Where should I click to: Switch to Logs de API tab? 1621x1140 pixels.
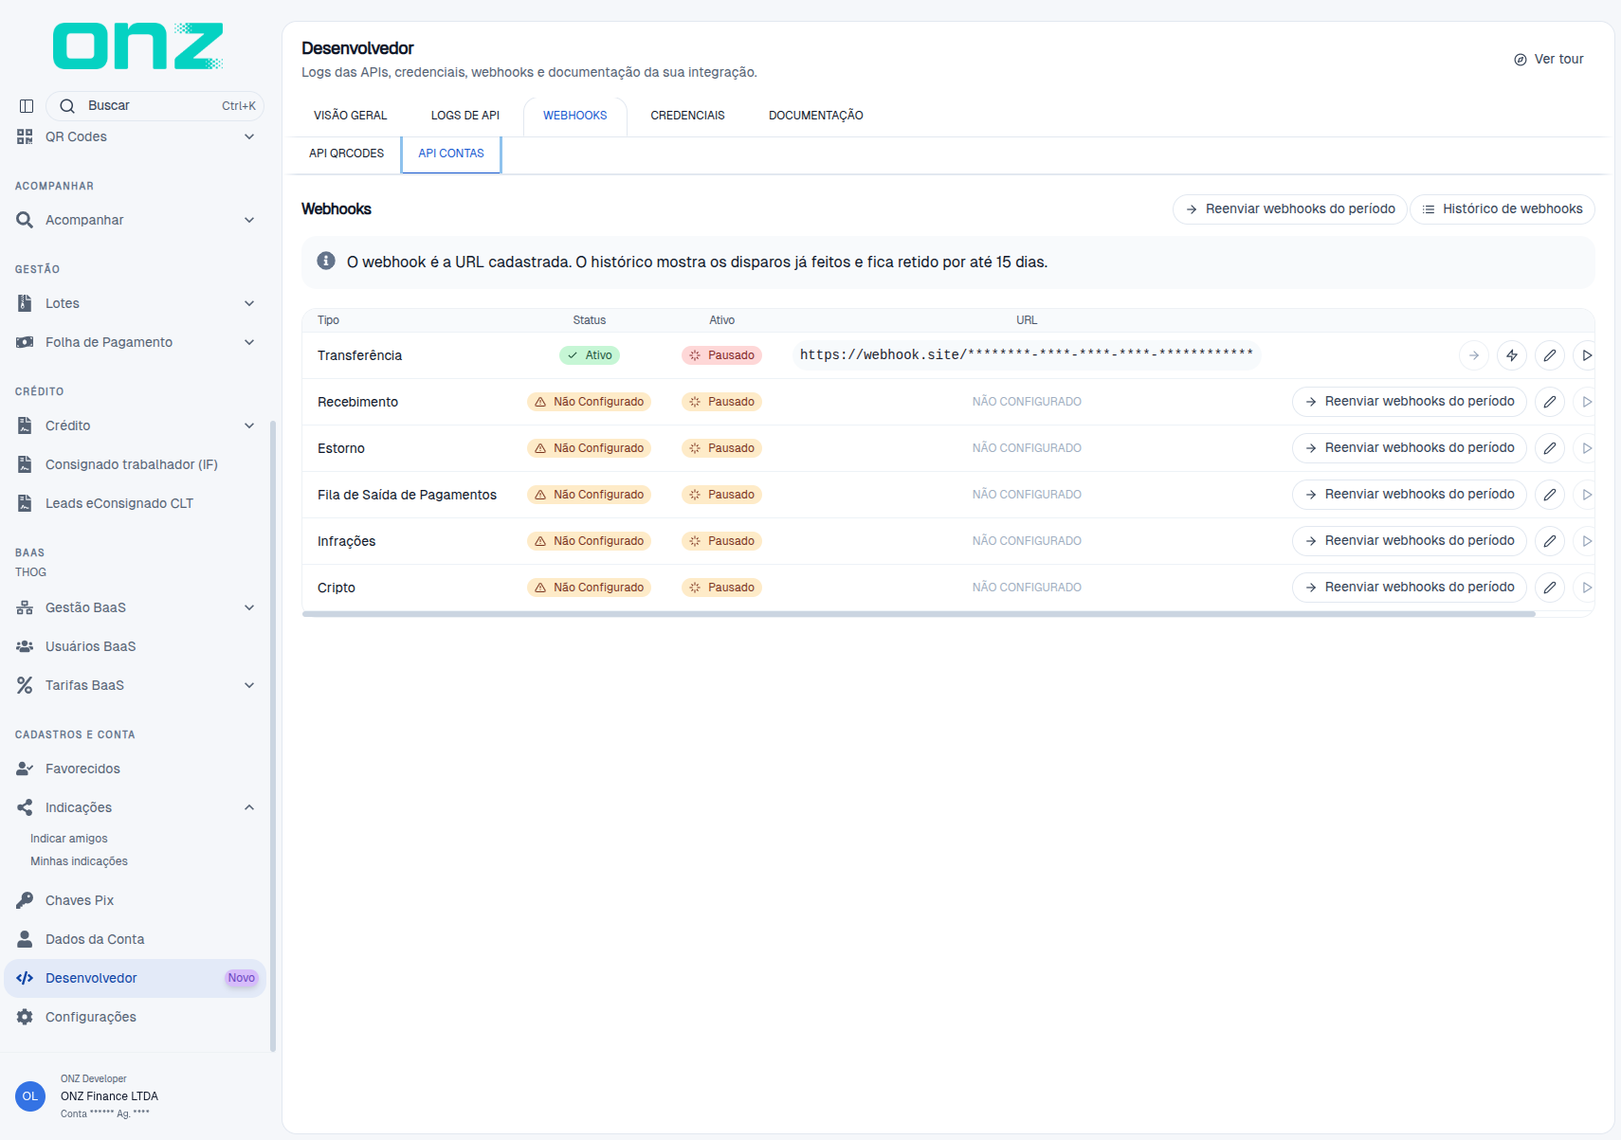tap(464, 116)
